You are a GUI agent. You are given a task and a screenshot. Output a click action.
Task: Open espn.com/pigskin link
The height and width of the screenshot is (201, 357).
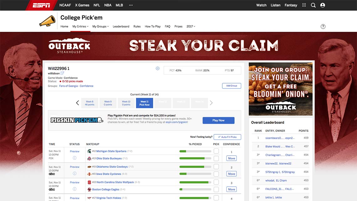[x=177, y=122]
